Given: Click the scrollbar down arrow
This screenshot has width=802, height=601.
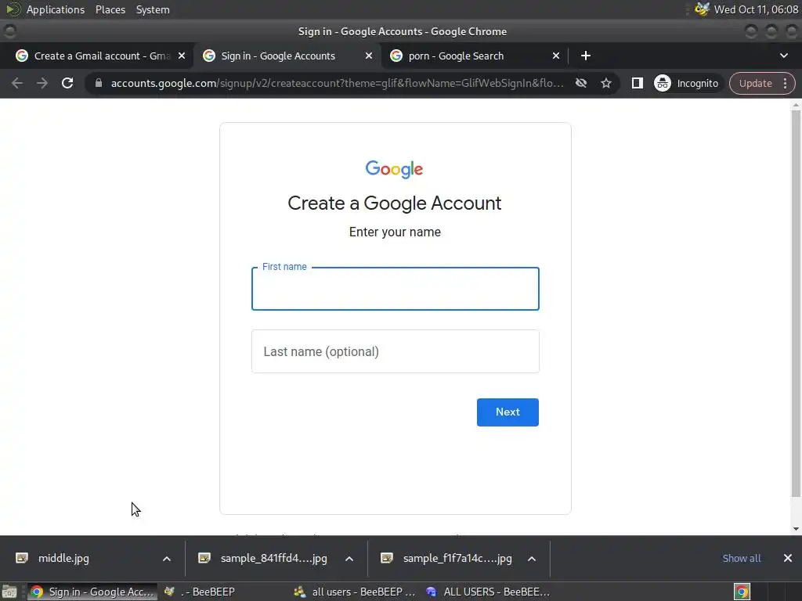Looking at the screenshot, I should click(796, 529).
